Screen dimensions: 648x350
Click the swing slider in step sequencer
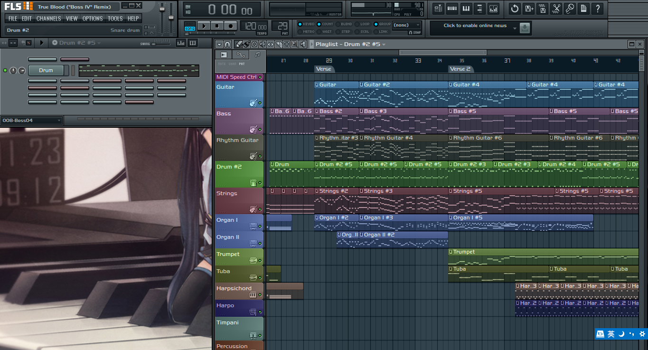(x=161, y=44)
